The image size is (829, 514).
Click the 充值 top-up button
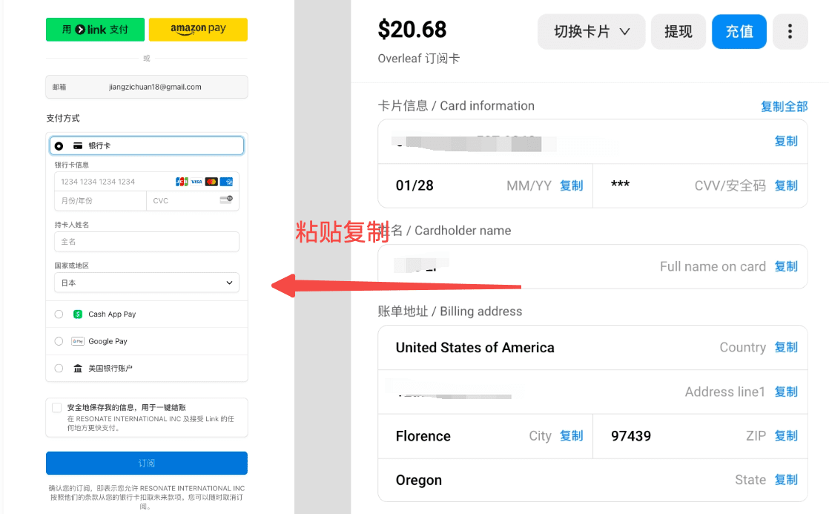(739, 31)
